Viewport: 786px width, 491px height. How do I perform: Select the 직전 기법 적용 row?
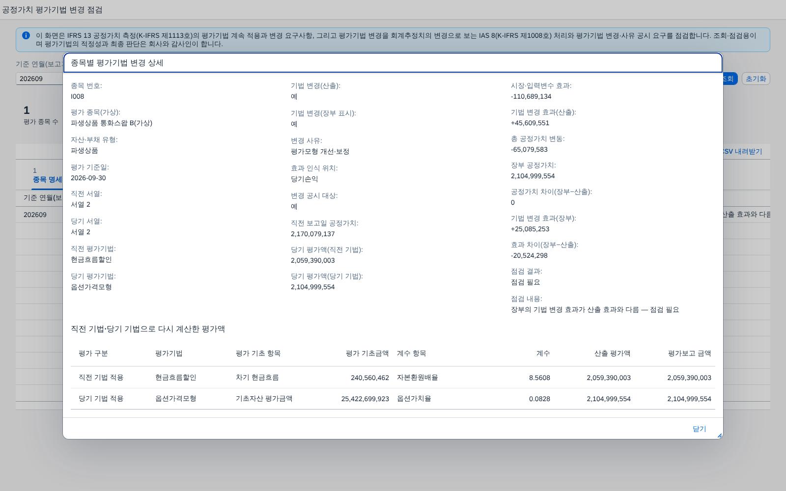click(x=393, y=378)
